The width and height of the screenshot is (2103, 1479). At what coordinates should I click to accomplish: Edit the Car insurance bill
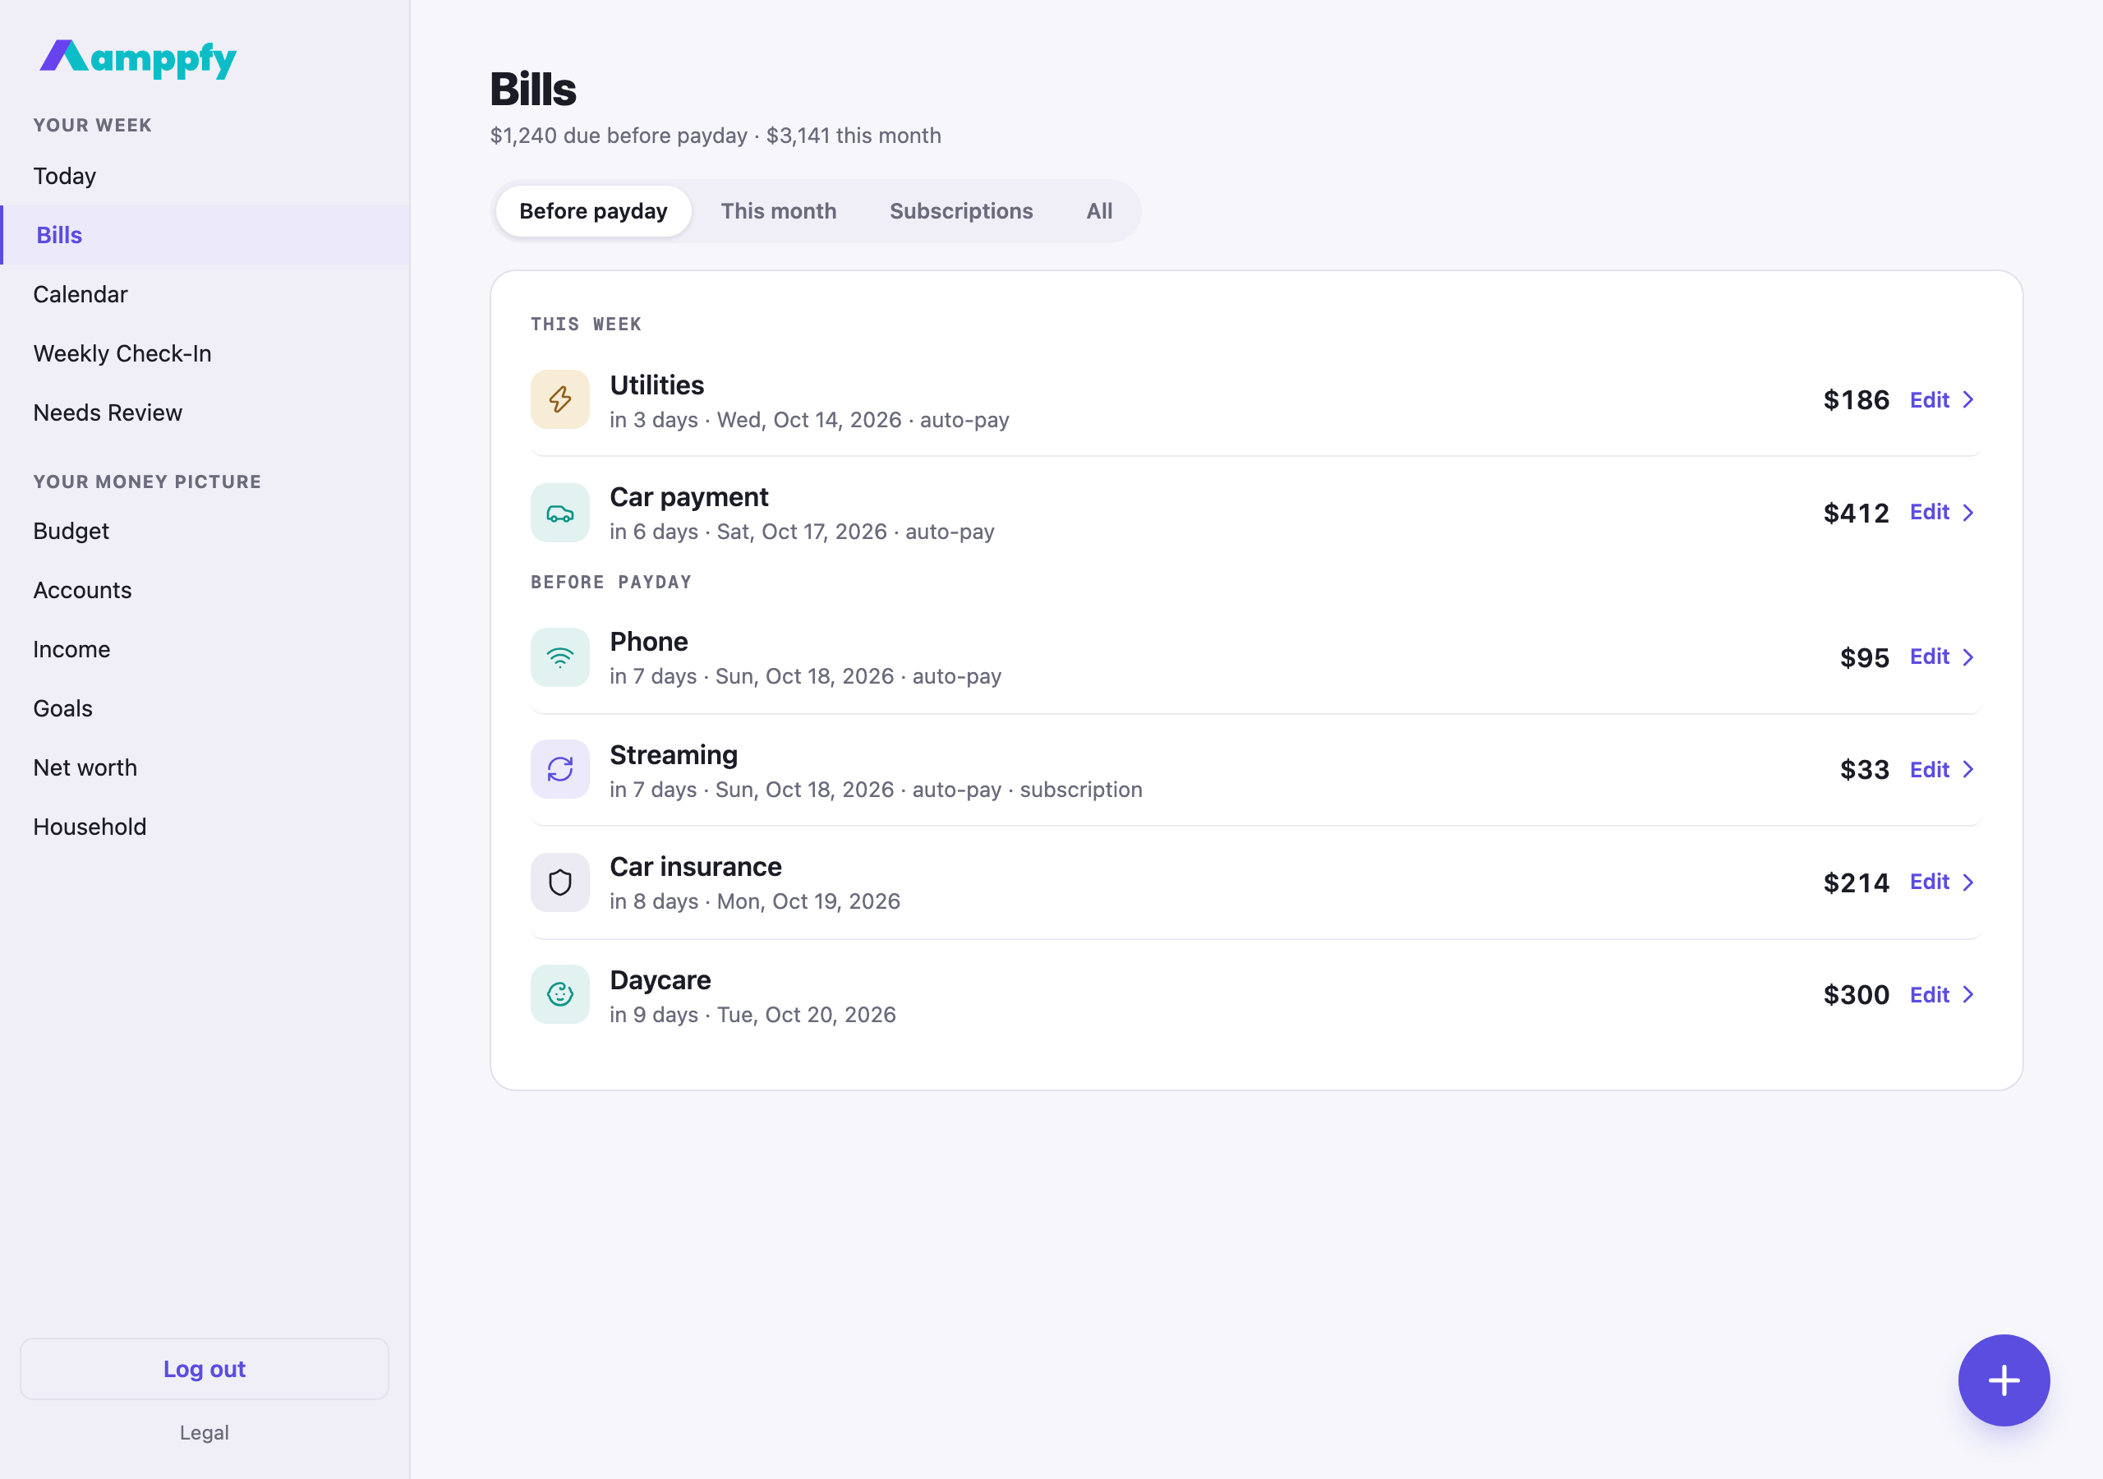pyautogui.click(x=1929, y=882)
